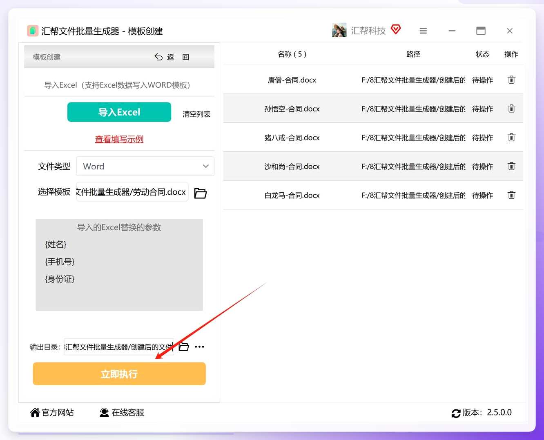The width and height of the screenshot is (544, 440).
Task: Click the {身份证} parameter
Action: [60, 279]
